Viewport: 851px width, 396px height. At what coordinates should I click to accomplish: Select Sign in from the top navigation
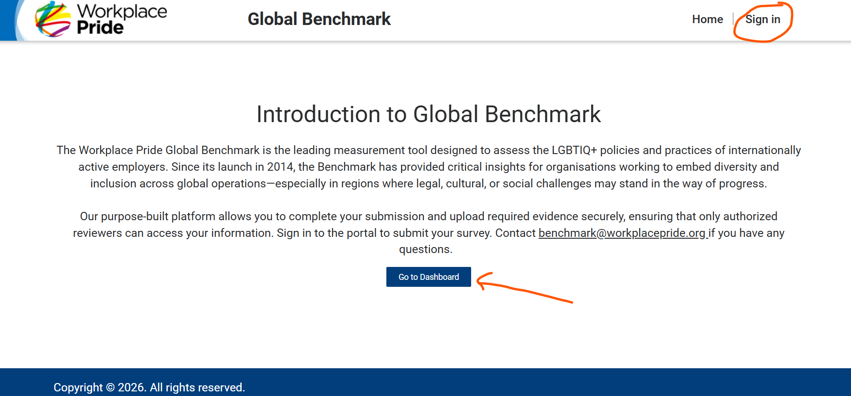763,19
